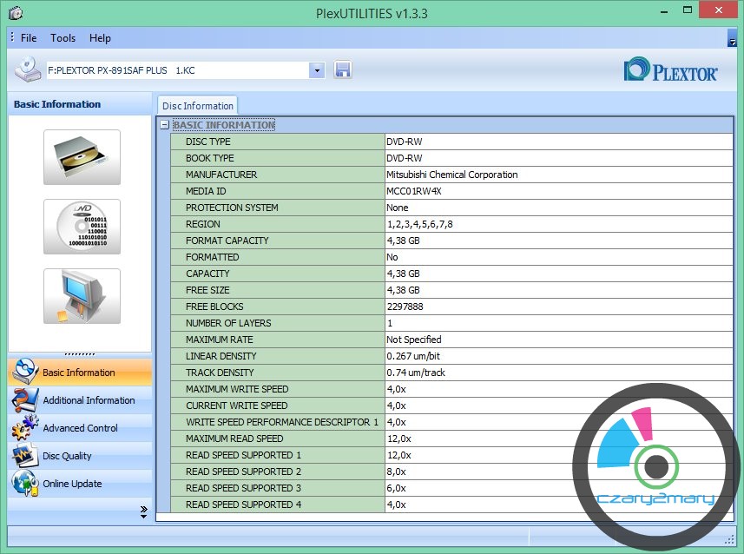Expand sidebar options with double chevron
Viewport: 744px width, 554px height.
coord(143,512)
